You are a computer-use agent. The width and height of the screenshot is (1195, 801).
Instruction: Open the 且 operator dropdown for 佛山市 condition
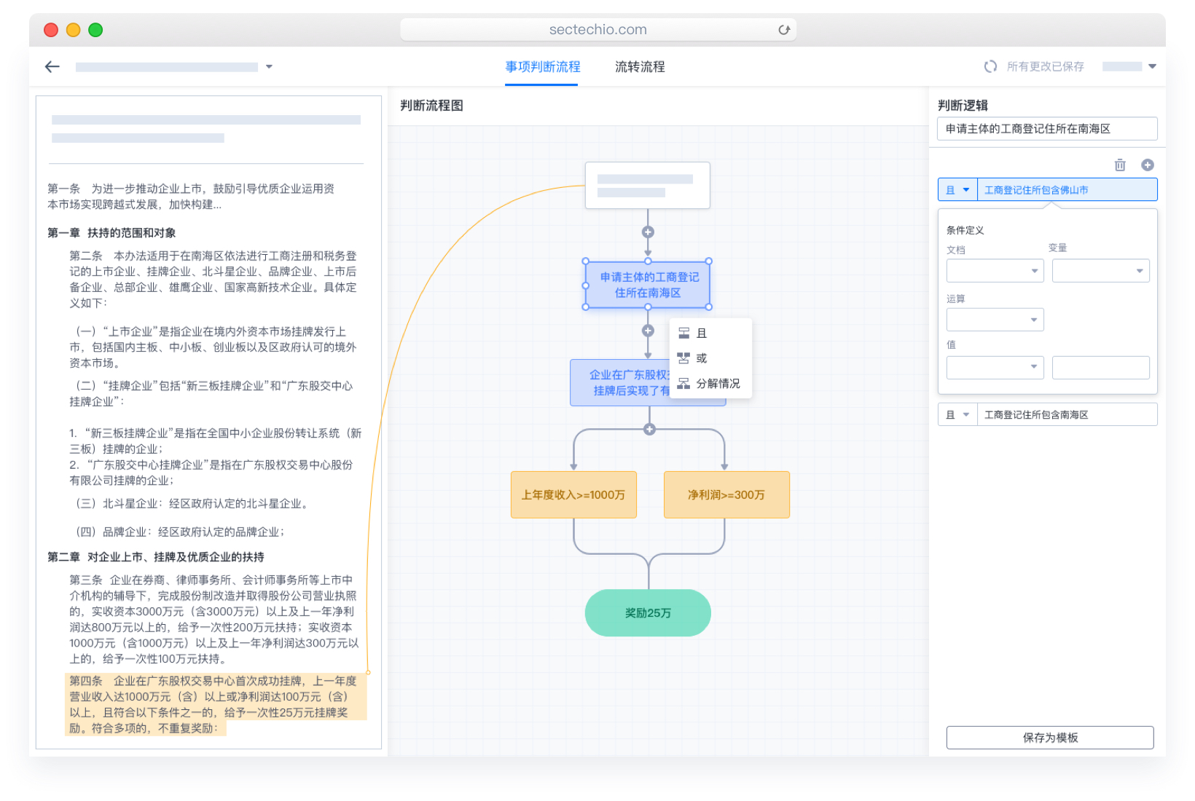(957, 190)
